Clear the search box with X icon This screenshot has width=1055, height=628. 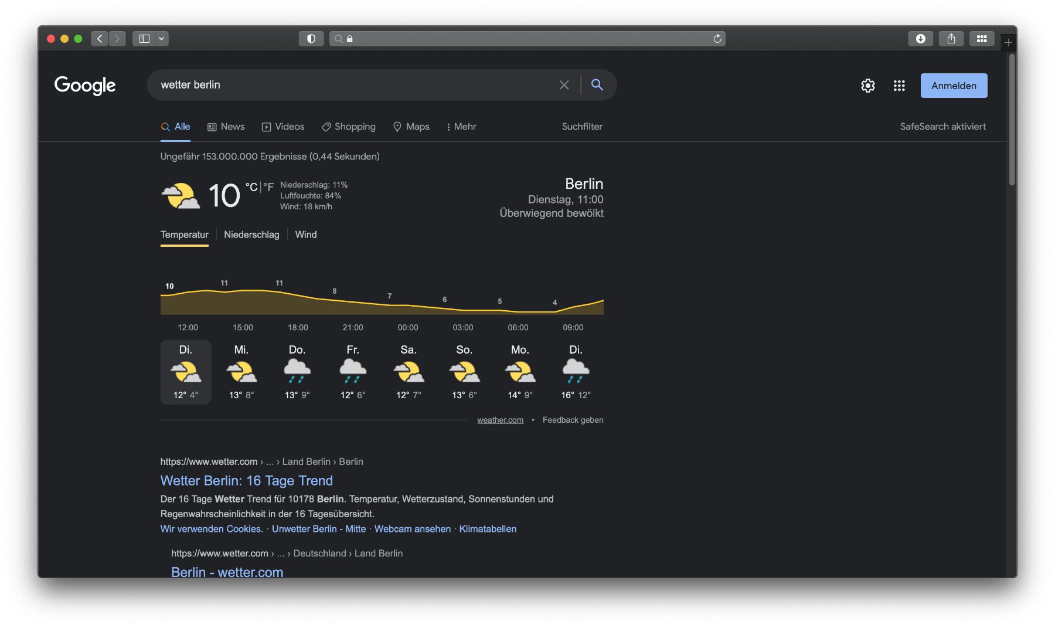[x=564, y=85]
